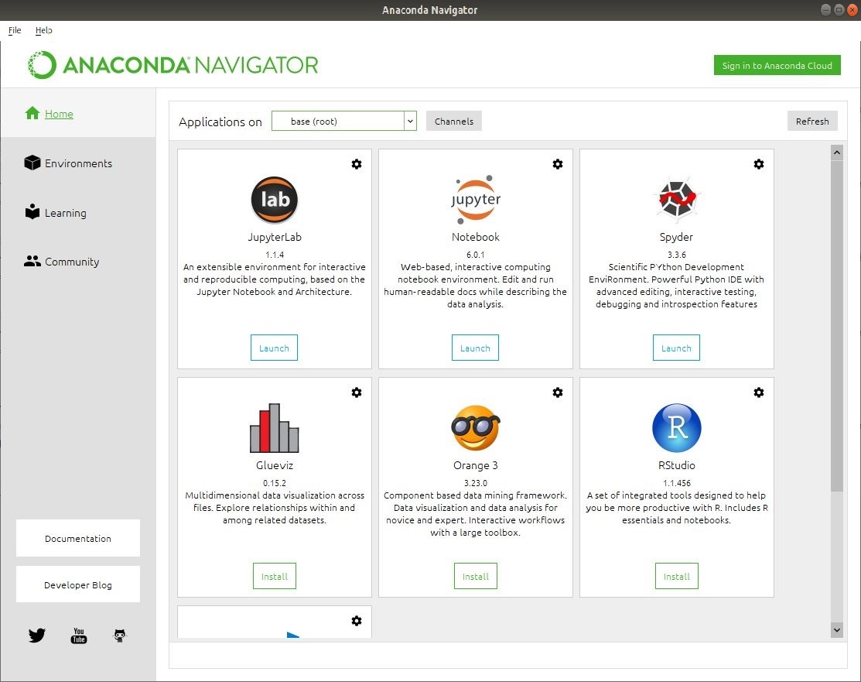The height and width of the screenshot is (682, 861).
Task: Open the base (root) environment dropdown
Action: (x=343, y=121)
